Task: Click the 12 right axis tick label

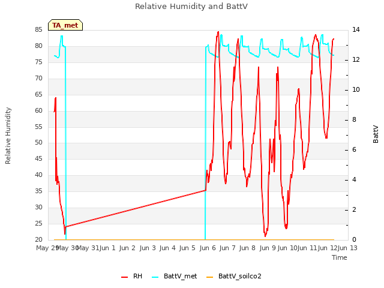Action: tap(356, 59)
